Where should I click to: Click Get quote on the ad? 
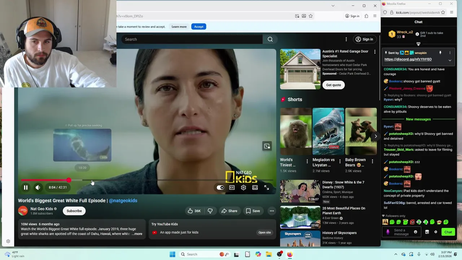(x=334, y=85)
